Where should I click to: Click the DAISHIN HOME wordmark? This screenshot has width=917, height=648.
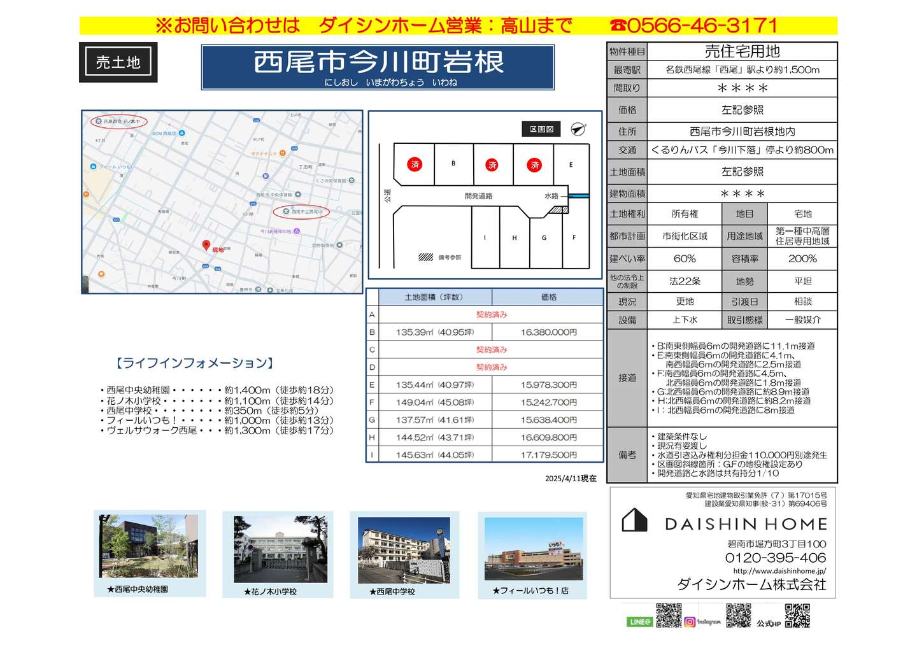(746, 525)
